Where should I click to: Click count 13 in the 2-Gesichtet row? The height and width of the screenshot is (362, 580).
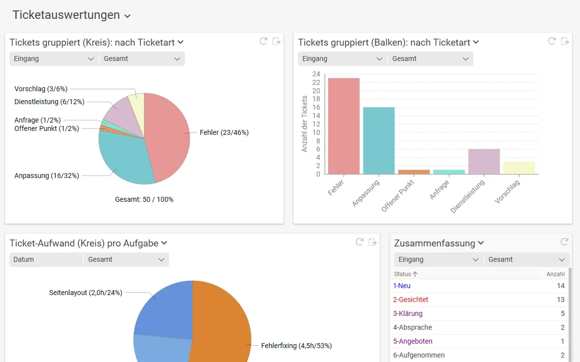(560, 300)
